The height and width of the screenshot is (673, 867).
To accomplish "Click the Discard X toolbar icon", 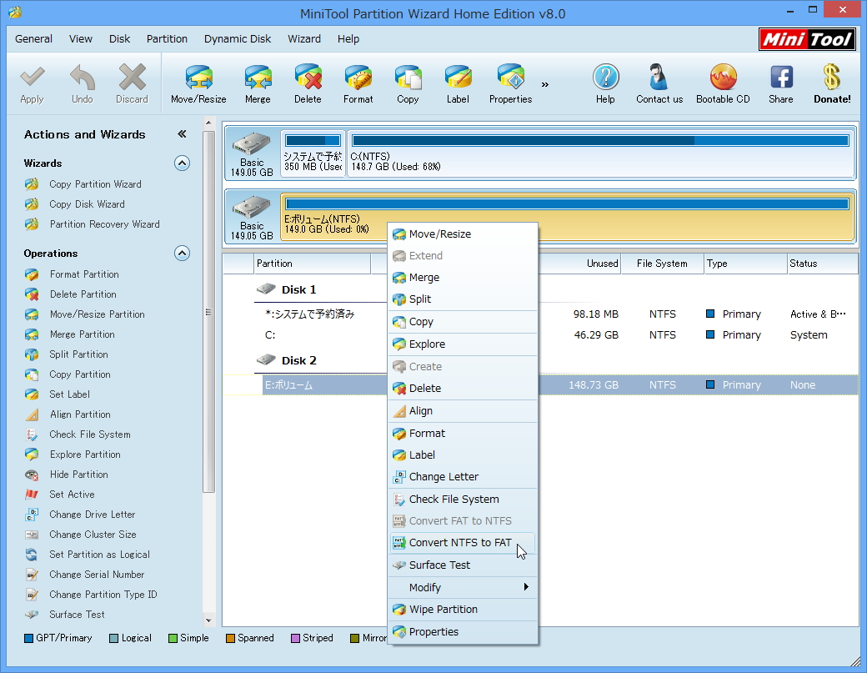I will click(x=133, y=78).
